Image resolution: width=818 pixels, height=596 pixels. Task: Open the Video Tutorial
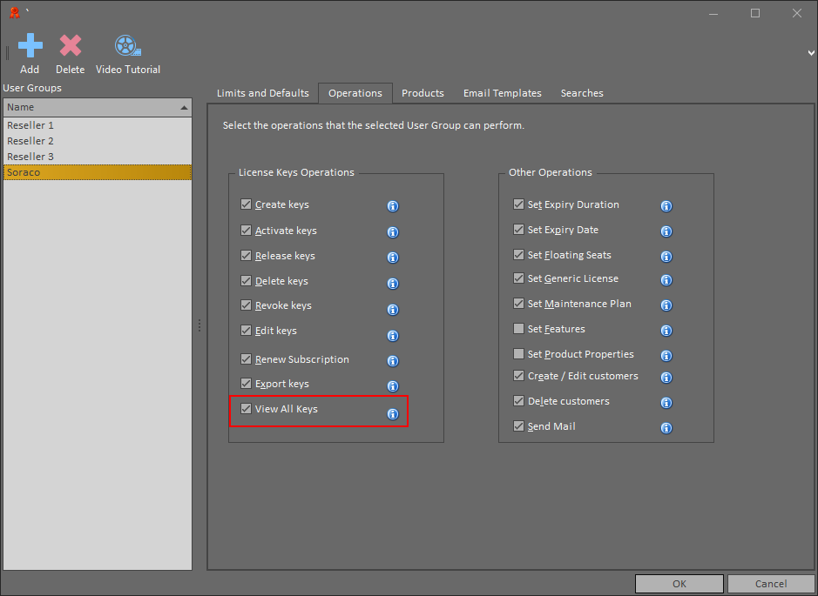128,46
